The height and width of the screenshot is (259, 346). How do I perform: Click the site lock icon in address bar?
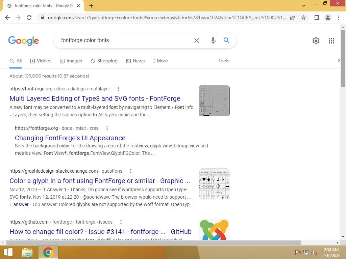pyautogui.click(x=43, y=18)
